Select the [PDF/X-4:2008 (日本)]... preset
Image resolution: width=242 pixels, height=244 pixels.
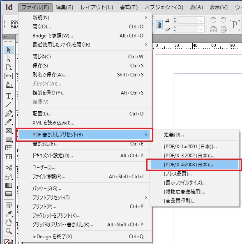[194, 165]
